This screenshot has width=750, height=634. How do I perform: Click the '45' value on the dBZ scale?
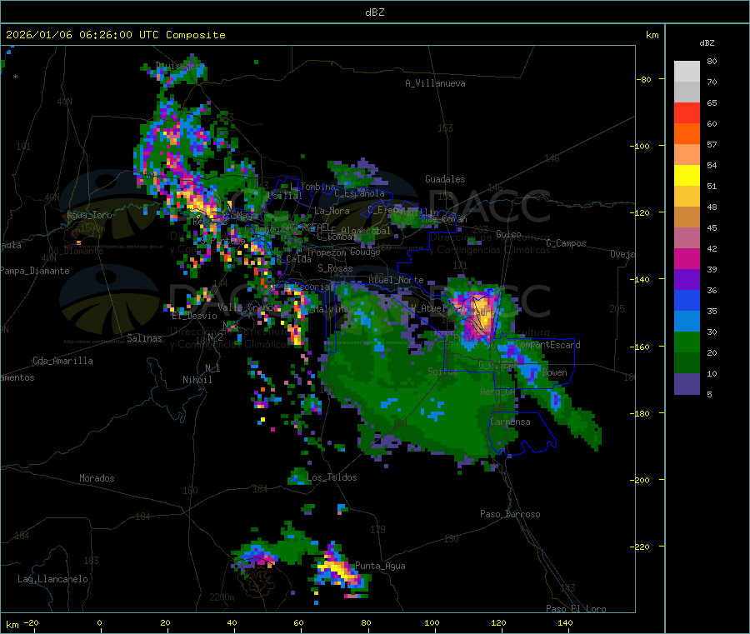click(712, 228)
